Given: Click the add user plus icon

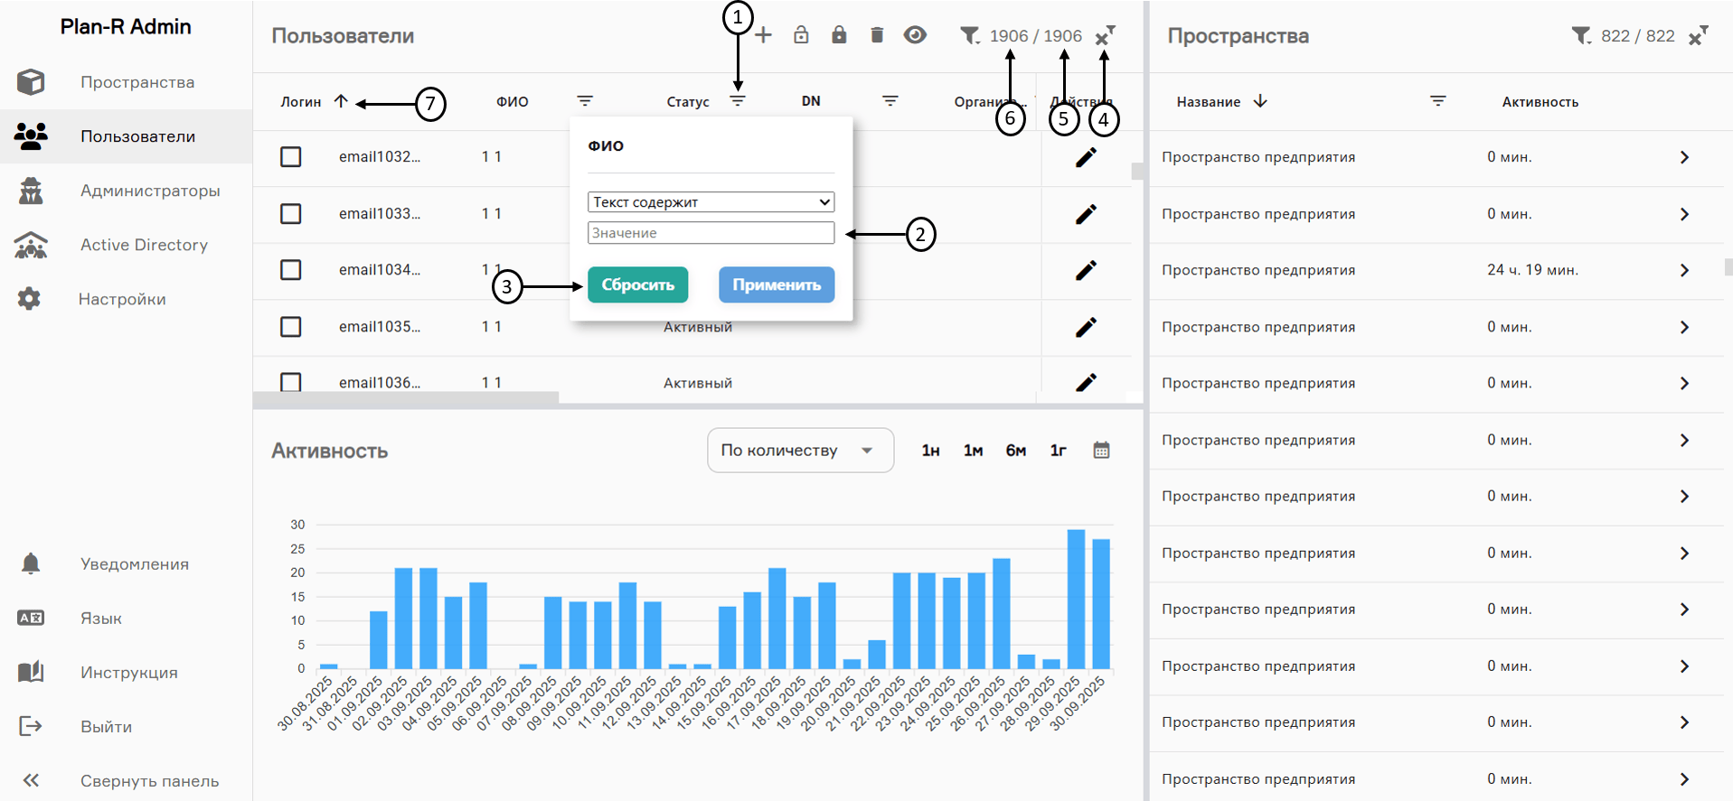Looking at the screenshot, I should point(764,35).
